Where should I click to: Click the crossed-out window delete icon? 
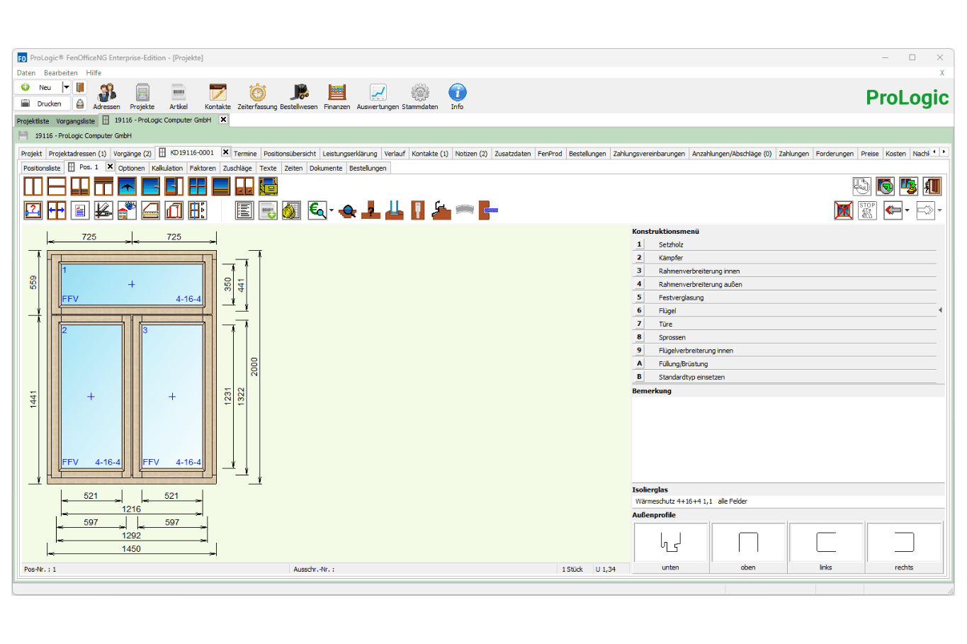tap(843, 210)
